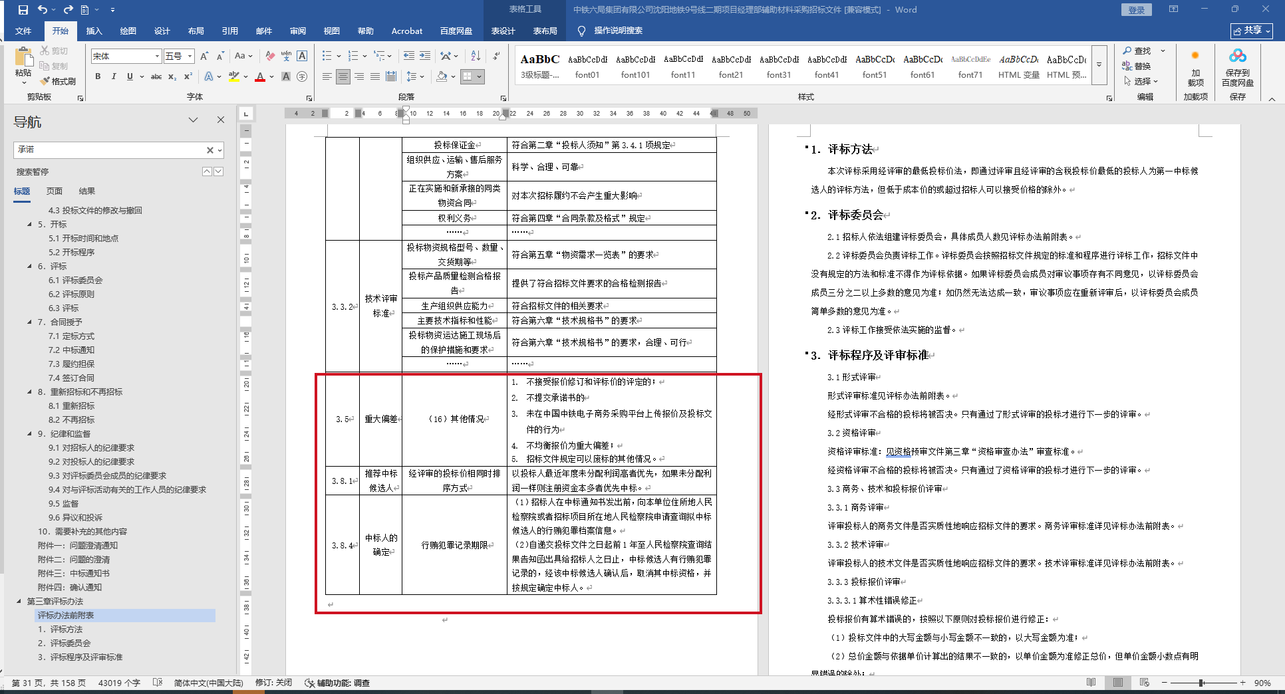Collapse the 第三章评标办法 heading
The image size is (1285, 694).
point(19,601)
